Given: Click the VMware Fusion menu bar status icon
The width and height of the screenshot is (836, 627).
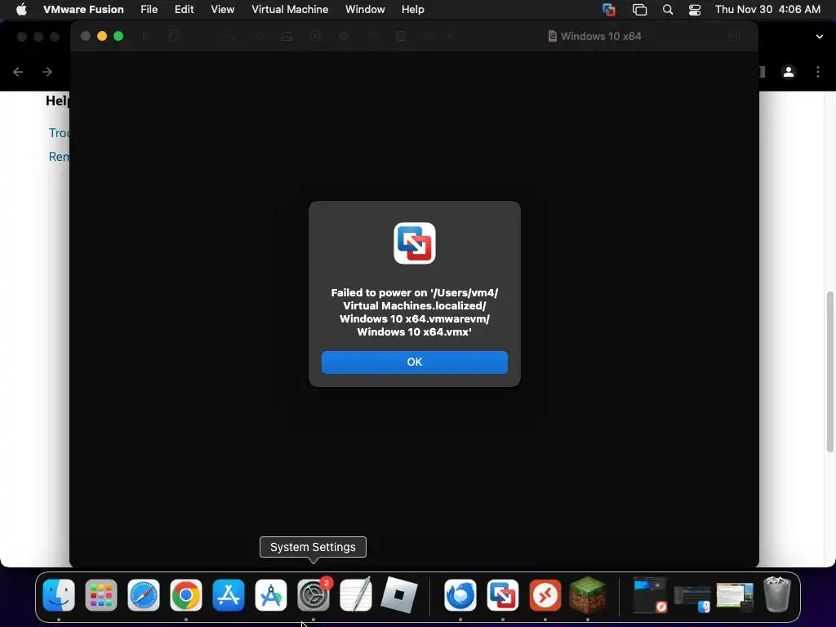Looking at the screenshot, I should tap(609, 9).
